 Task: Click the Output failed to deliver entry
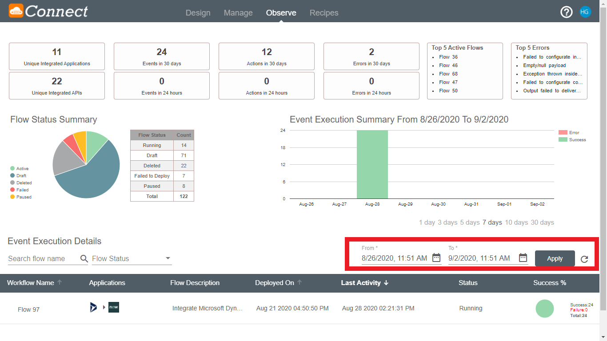553,91
